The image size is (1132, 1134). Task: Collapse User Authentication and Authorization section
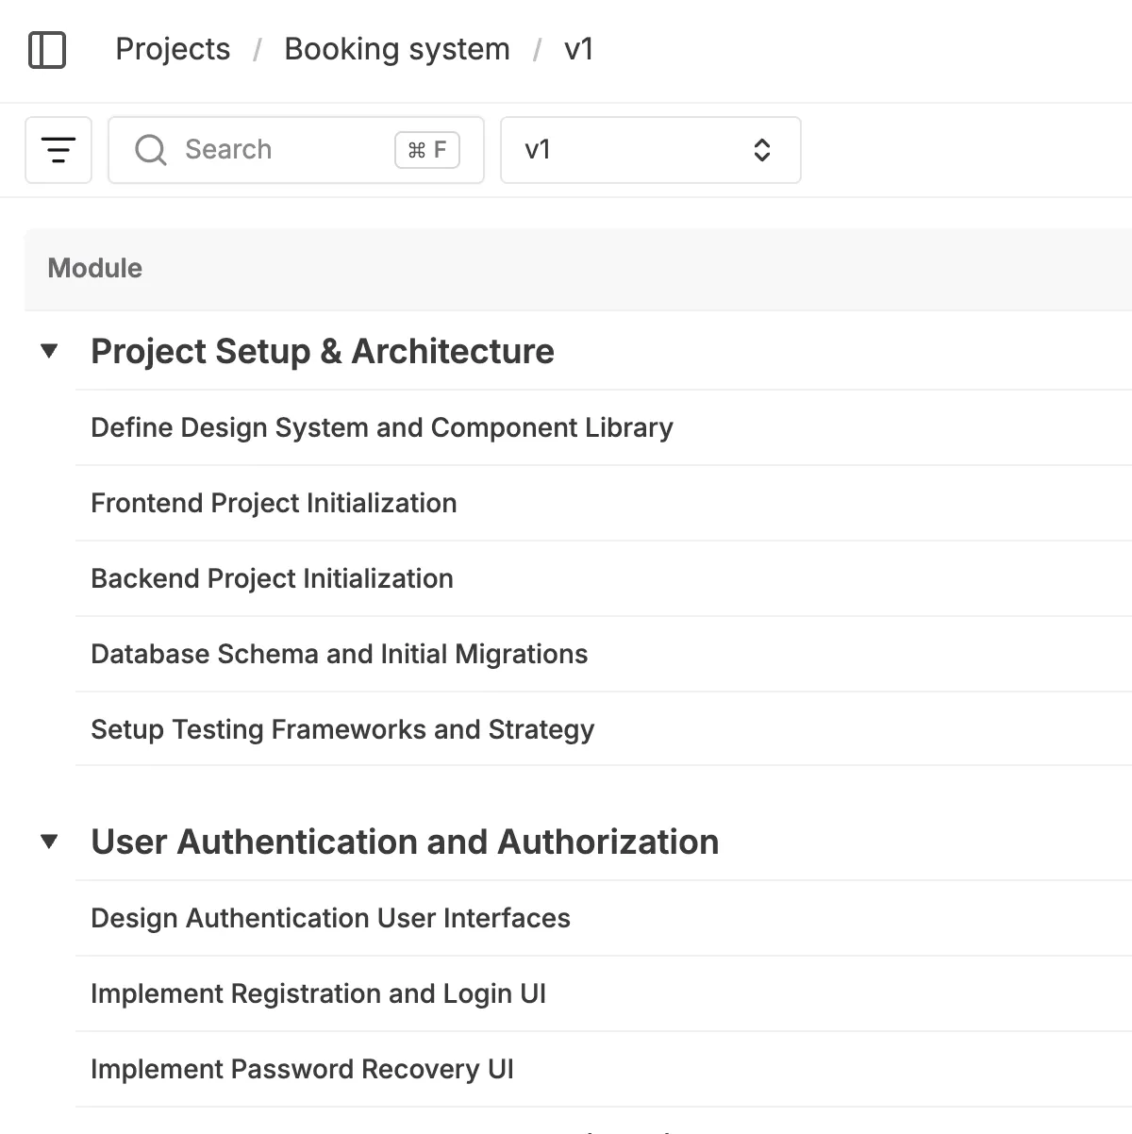(50, 842)
